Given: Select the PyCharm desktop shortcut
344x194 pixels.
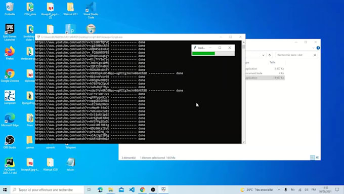Looking at the screenshot, I should click(x=10, y=166).
